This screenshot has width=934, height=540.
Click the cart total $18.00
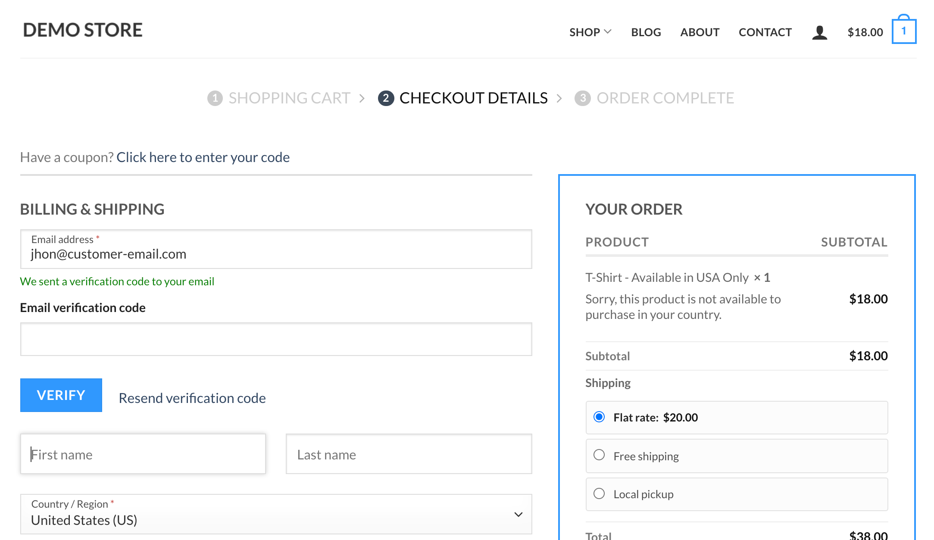tap(865, 31)
